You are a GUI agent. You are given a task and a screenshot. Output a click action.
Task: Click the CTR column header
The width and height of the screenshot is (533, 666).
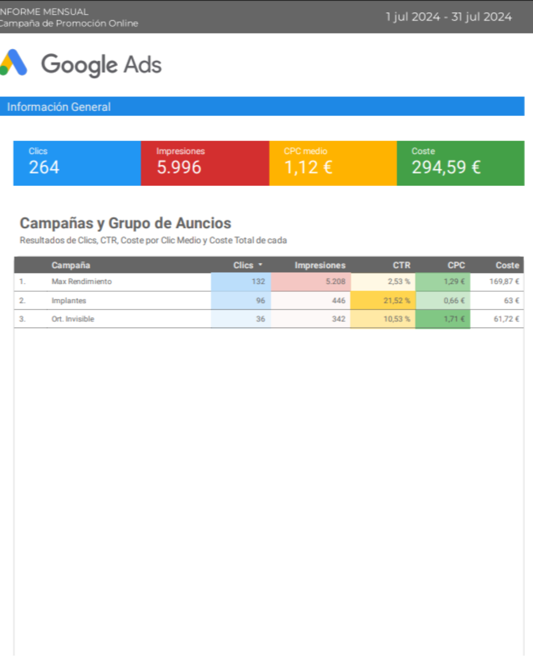click(401, 265)
